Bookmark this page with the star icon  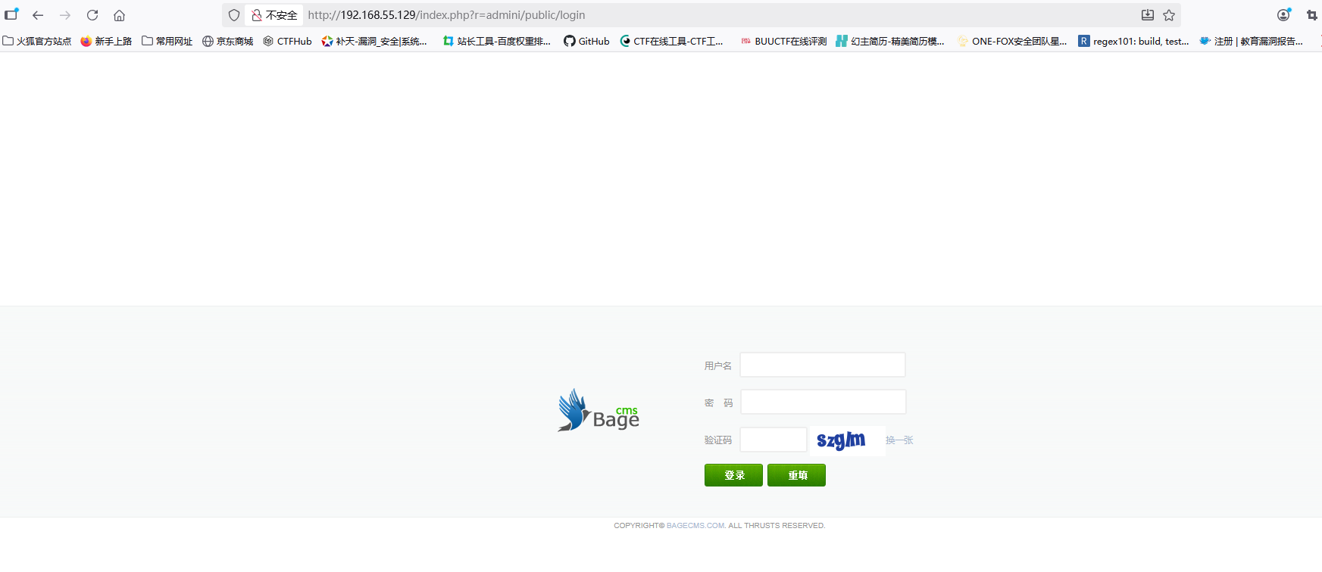click(1169, 15)
